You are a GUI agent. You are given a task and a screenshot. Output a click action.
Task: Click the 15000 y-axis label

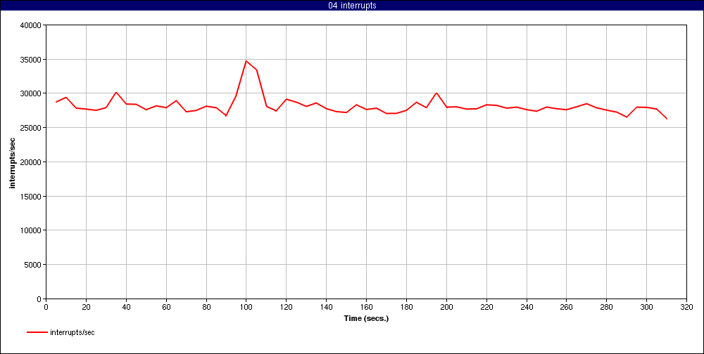[x=31, y=196]
